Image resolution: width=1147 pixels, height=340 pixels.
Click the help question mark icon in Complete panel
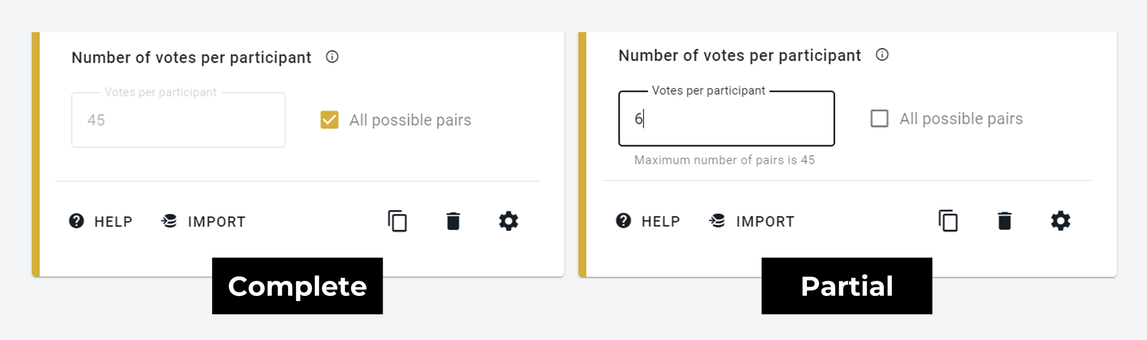(76, 221)
